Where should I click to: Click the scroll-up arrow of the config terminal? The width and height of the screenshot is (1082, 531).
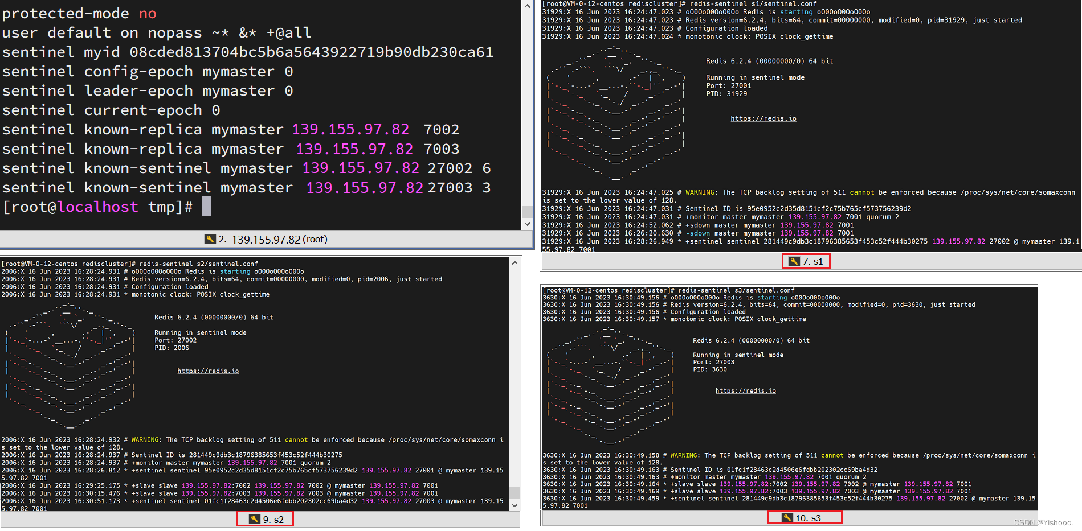click(x=527, y=6)
